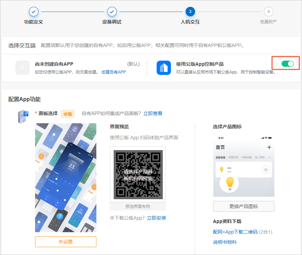Click the preview QR code image
Image resolution: width=302 pixels, height=255 pixels.
[x=138, y=175]
